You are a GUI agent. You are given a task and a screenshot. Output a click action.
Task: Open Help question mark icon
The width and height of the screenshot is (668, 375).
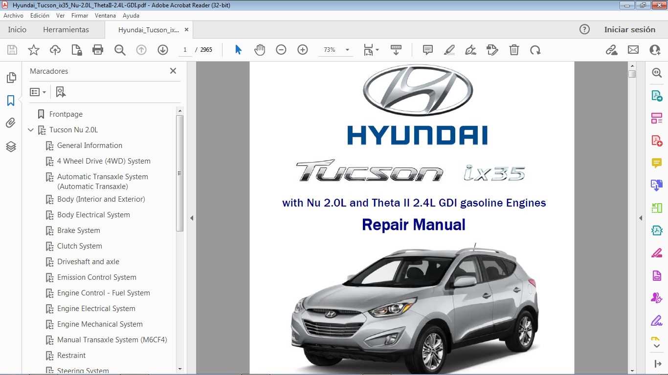coord(584,29)
